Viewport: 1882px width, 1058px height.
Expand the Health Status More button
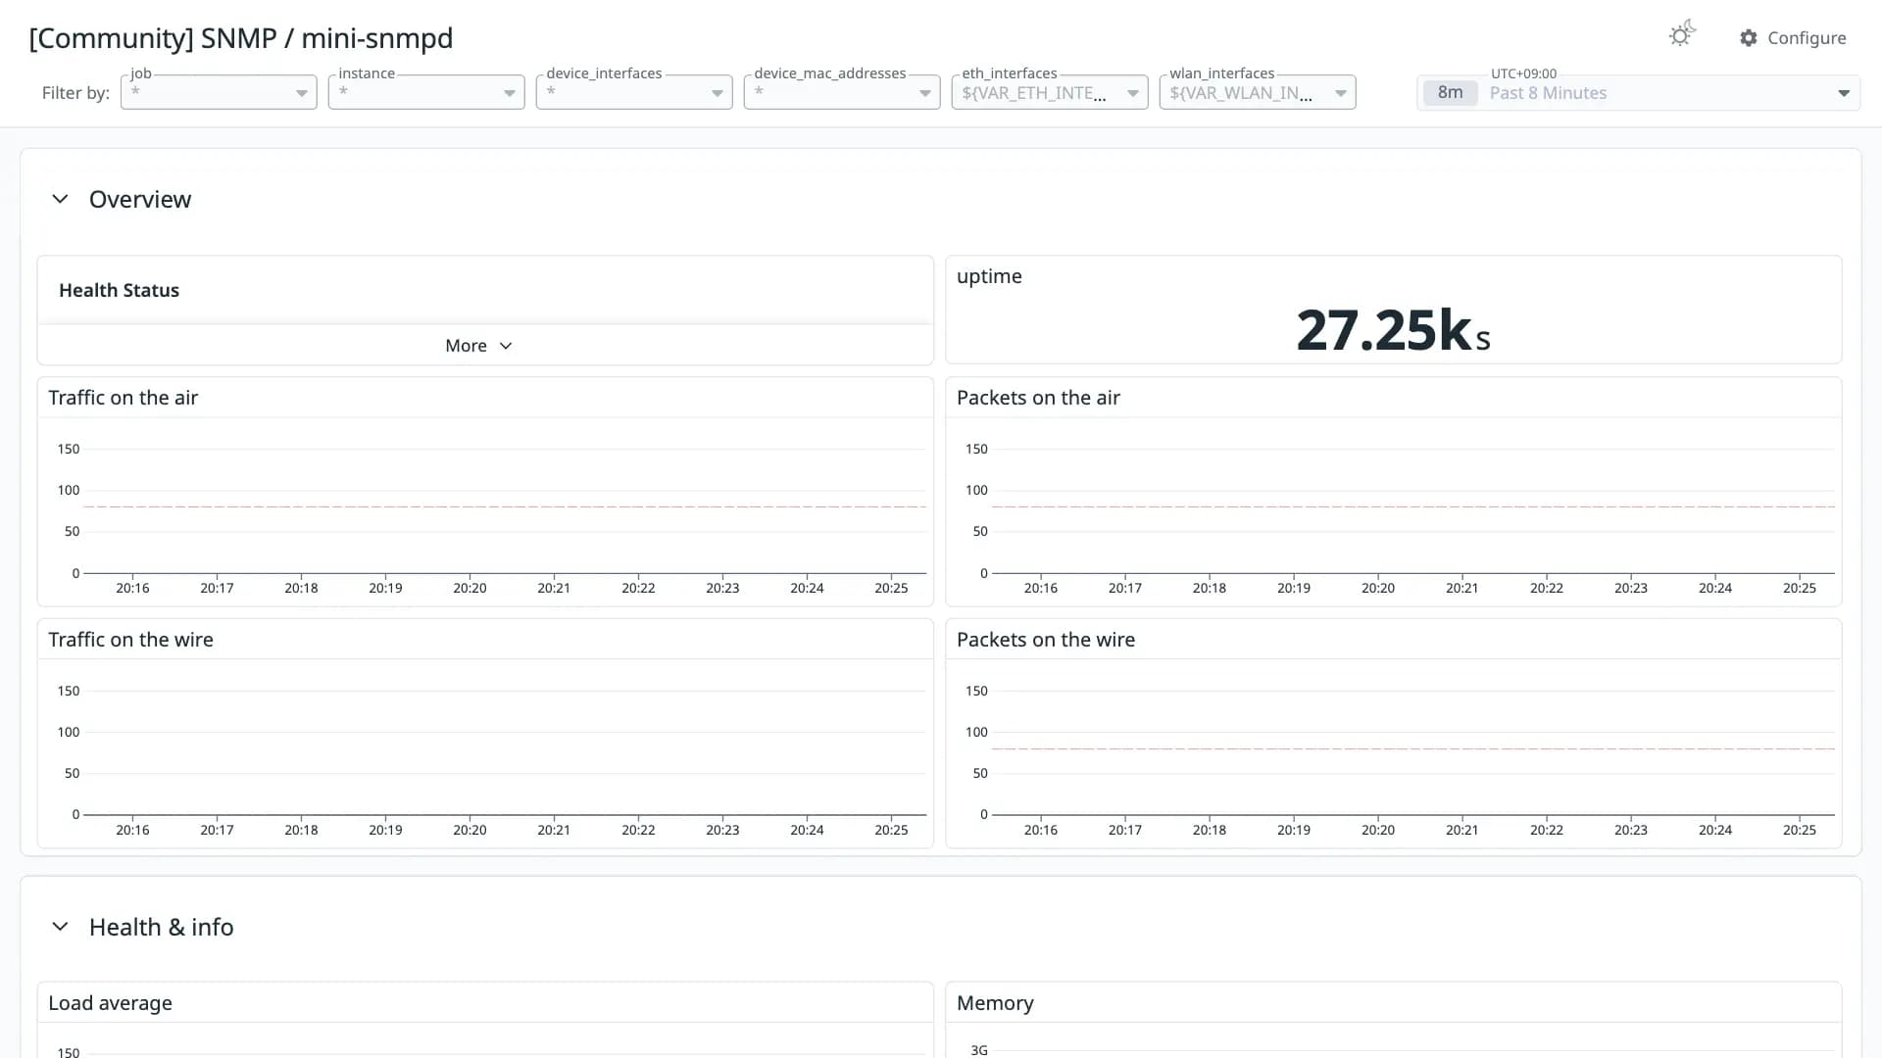pyautogui.click(x=478, y=346)
